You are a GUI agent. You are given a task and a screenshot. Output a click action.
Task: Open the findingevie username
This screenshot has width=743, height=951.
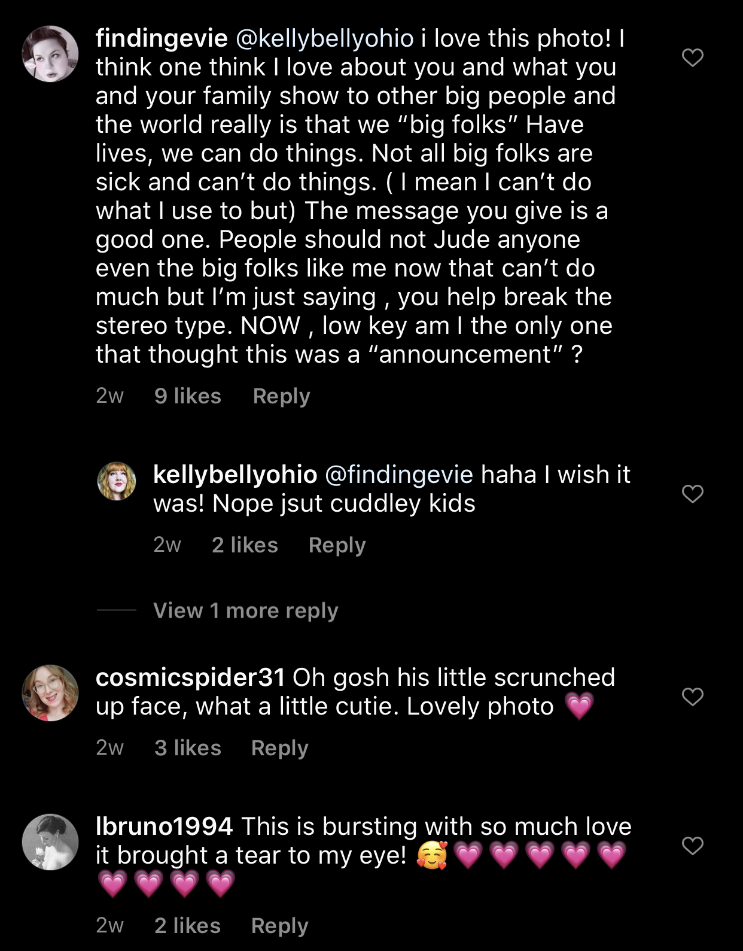(162, 39)
